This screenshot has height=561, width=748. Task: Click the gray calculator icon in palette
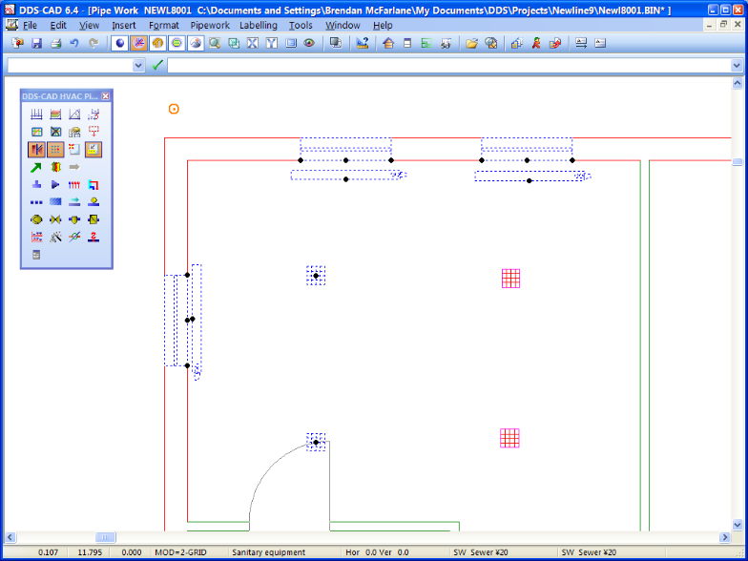click(x=36, y=255)
